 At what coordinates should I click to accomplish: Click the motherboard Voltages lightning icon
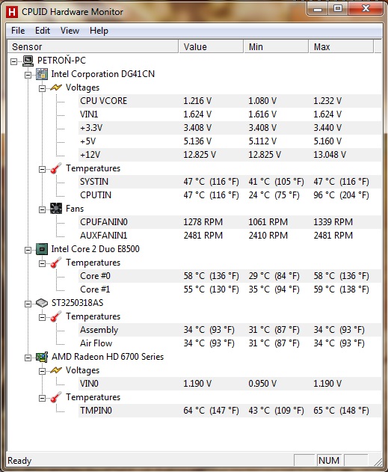(56, 88)
